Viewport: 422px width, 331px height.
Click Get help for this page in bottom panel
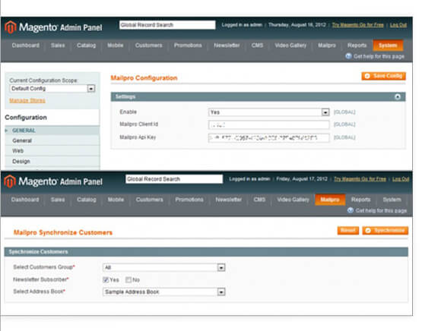[x=381, y=210]
